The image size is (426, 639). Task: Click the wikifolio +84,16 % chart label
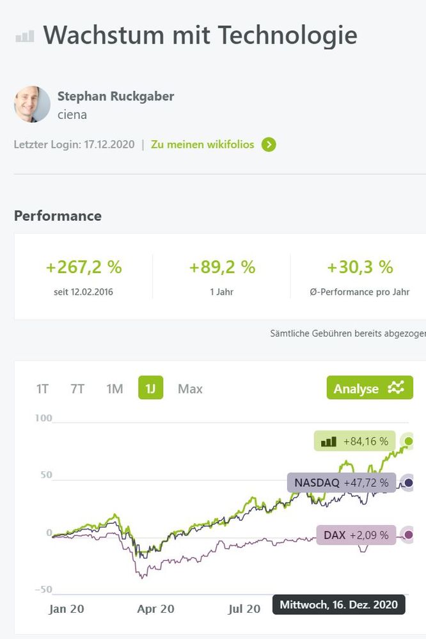point(355,441)
